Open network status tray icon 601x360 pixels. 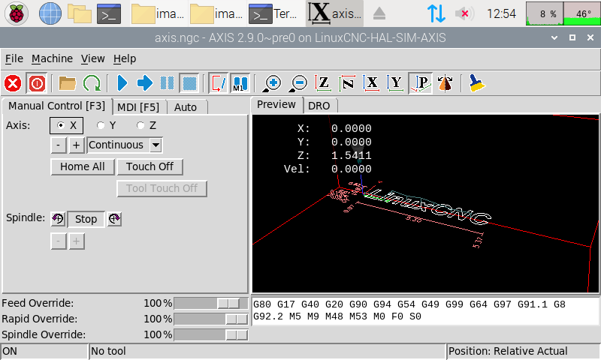(x=436, y=13)
